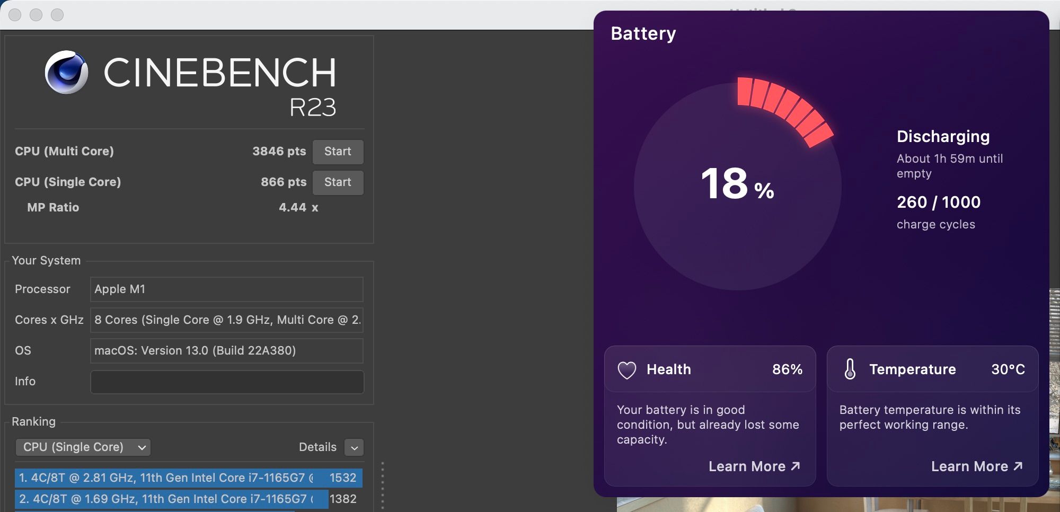Viewport: 1060px width, 512px height.
Task: Start the CPU Multi Core benchmark
Action: click(x=338, y=152)
